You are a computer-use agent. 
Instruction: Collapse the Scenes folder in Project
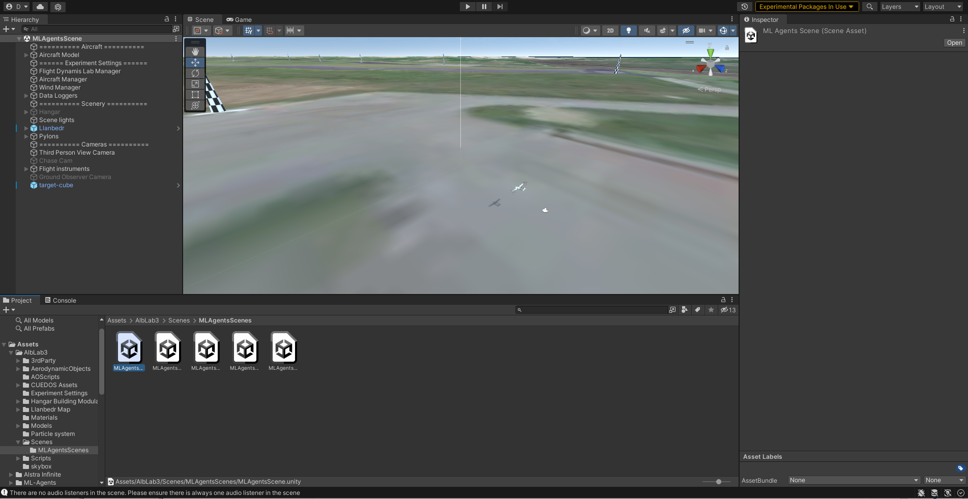click(18, 442)
